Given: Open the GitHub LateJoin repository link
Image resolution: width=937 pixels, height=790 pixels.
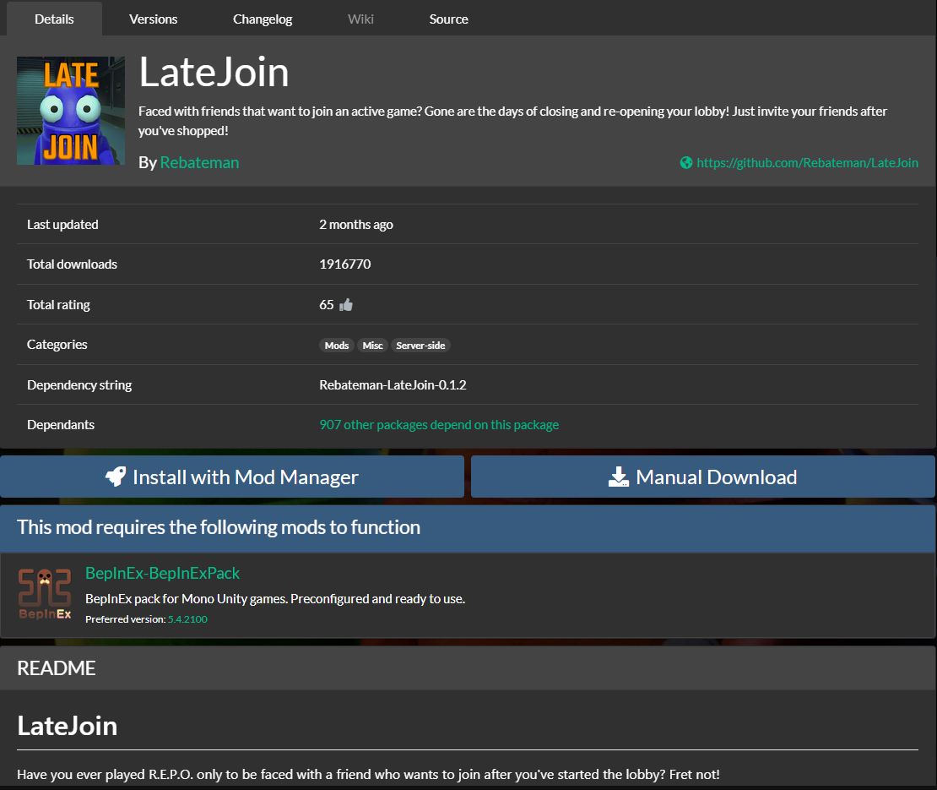Looking at the screenshot, I should tap(807, 163).
